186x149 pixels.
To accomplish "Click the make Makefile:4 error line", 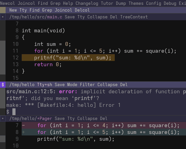I will coord(63,105).
